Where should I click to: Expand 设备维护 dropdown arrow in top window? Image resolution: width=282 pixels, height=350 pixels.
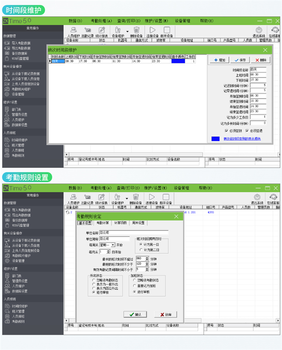tap(127, 31)
